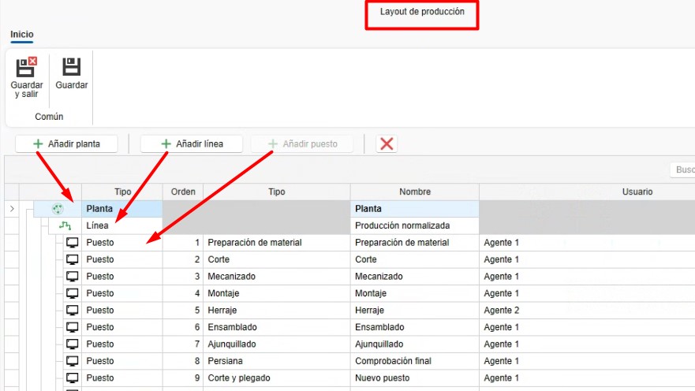Image resolution: width=695 pixels, height=391 pixels.
Task: Click the monitor icon of Persiana puesto
Action: 73,361
